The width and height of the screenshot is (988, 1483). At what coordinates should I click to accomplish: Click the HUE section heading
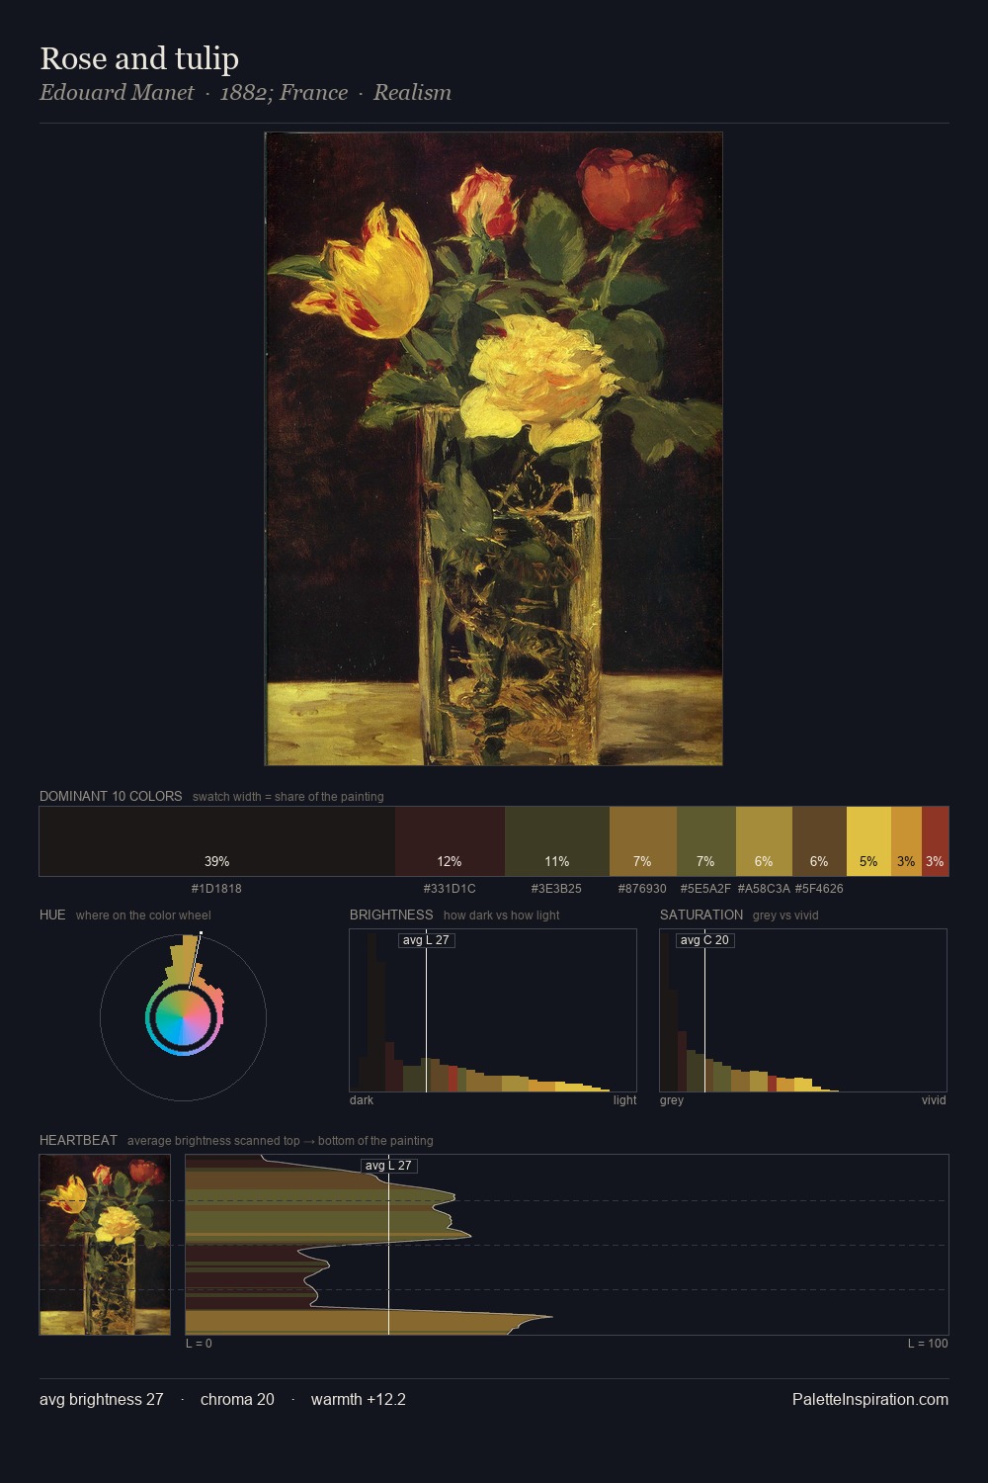coord(52,915)
